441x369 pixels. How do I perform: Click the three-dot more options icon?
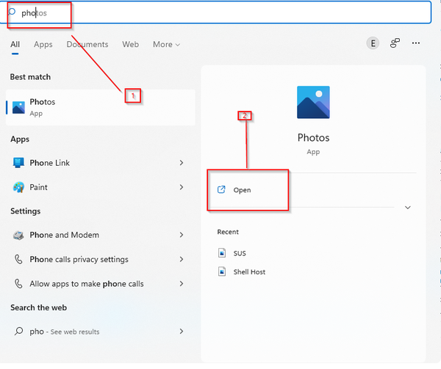pyautogui.click(x=417, y=44)
